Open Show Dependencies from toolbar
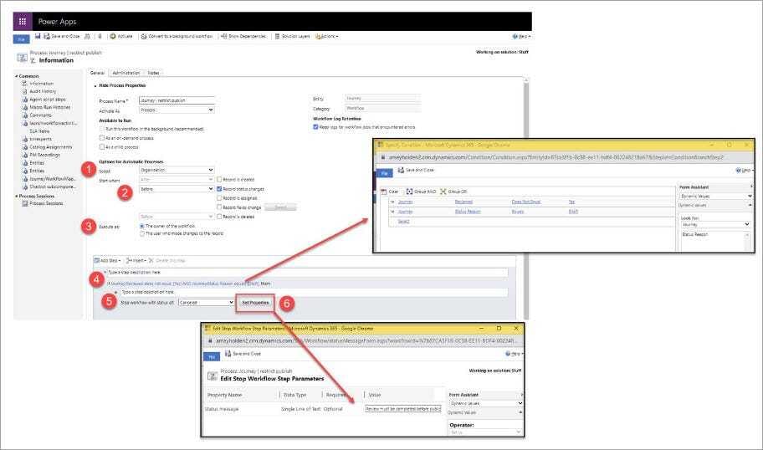Image resolution: width=763 pixels, height=450 pixels. [243, 36]
